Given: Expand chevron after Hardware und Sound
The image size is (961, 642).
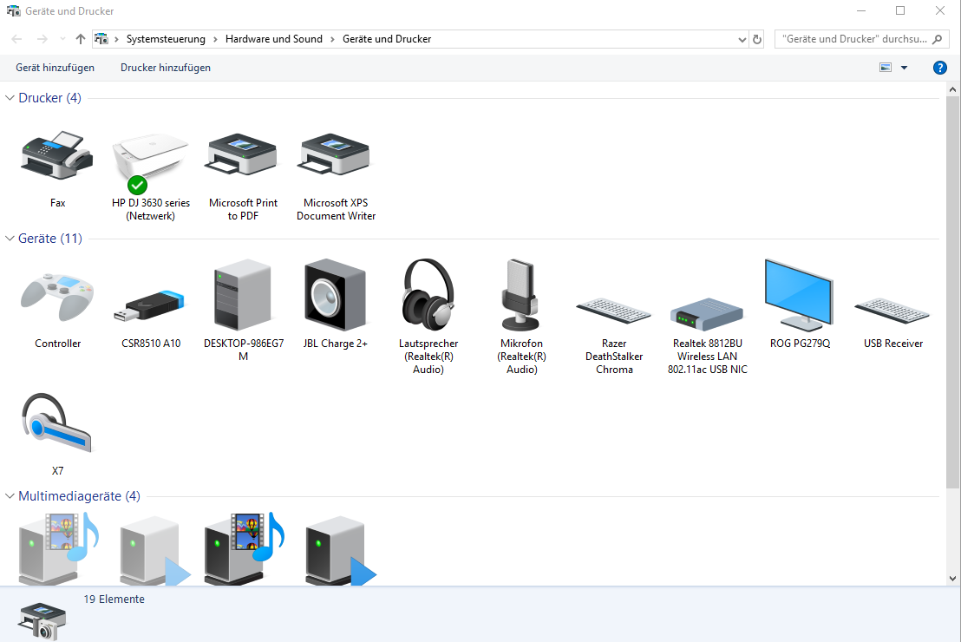Looking at the screenshot, I should [332, 39].
